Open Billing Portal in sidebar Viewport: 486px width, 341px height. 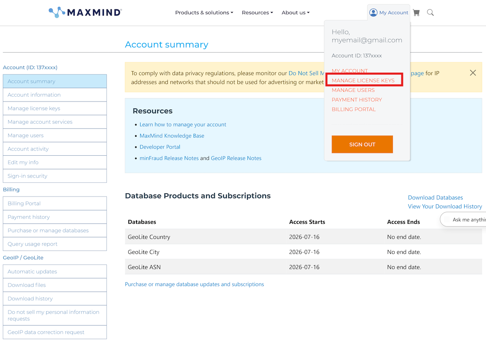point(55,203)
